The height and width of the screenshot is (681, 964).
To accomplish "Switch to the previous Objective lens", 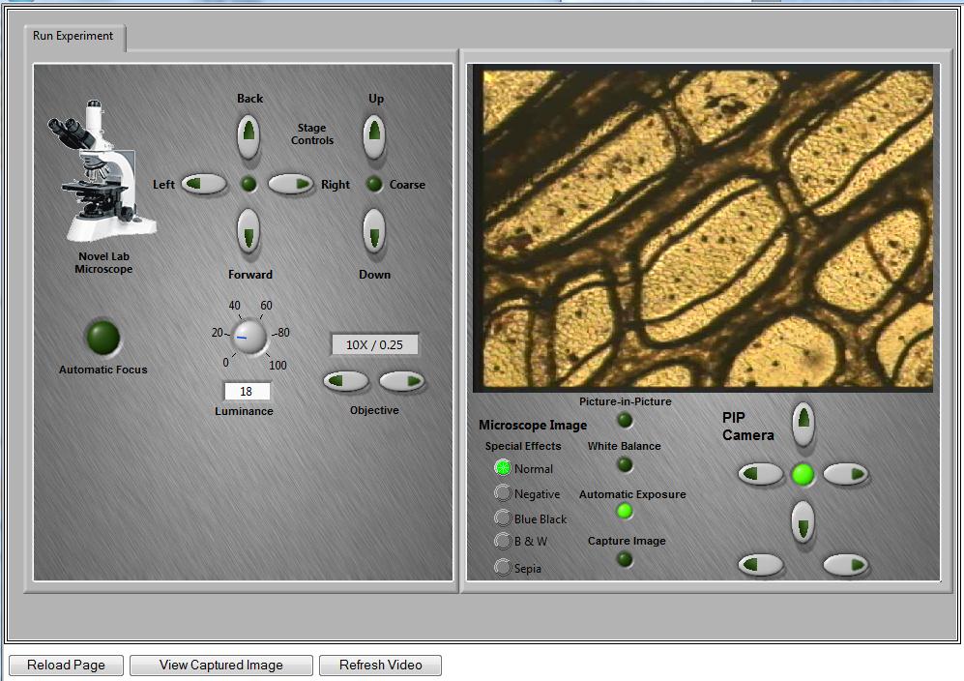I will point(346,381).
